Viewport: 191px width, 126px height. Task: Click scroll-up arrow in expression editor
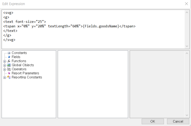point(187,12)
